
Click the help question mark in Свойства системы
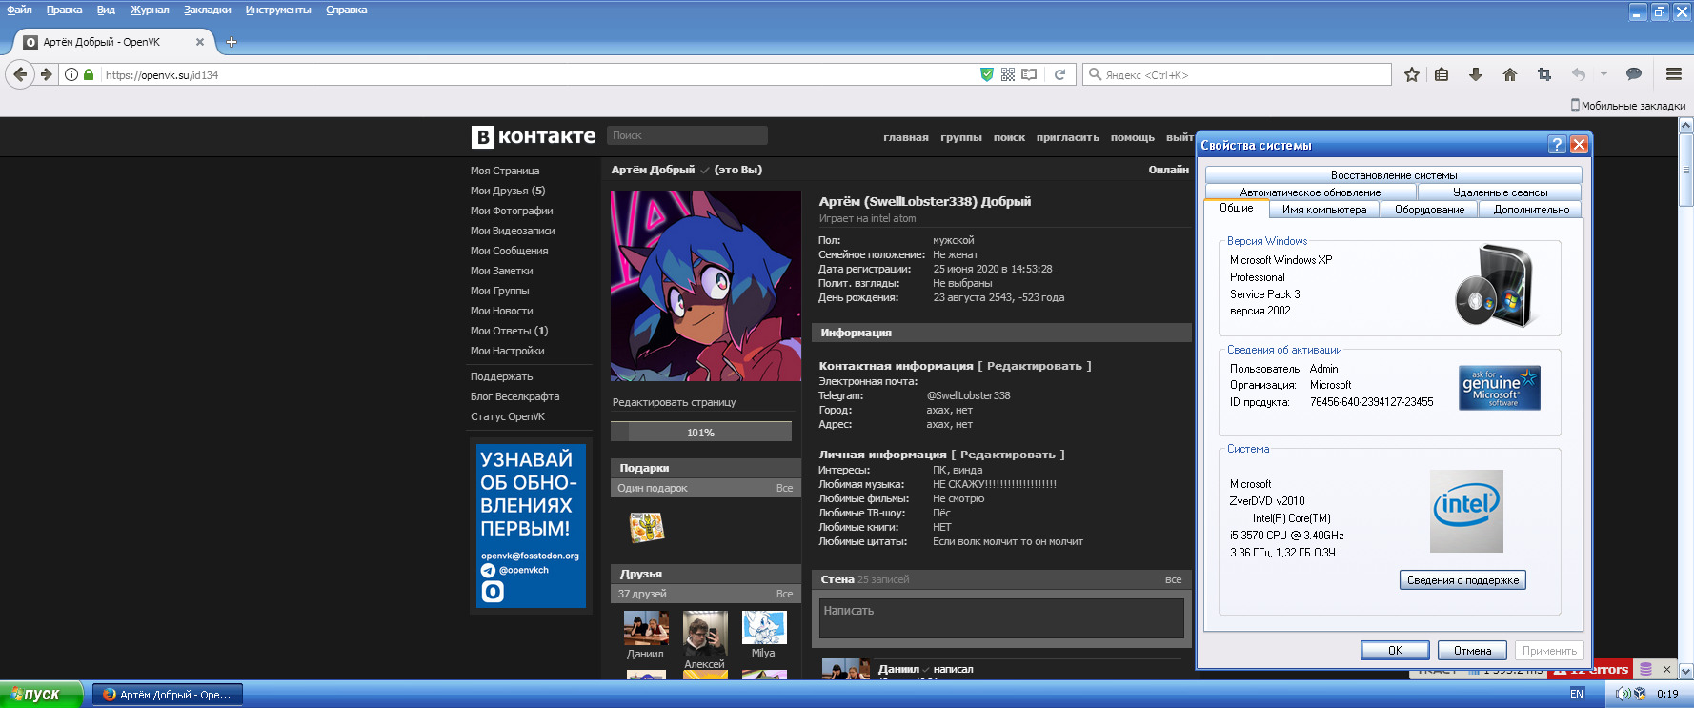coord(1558,144)
